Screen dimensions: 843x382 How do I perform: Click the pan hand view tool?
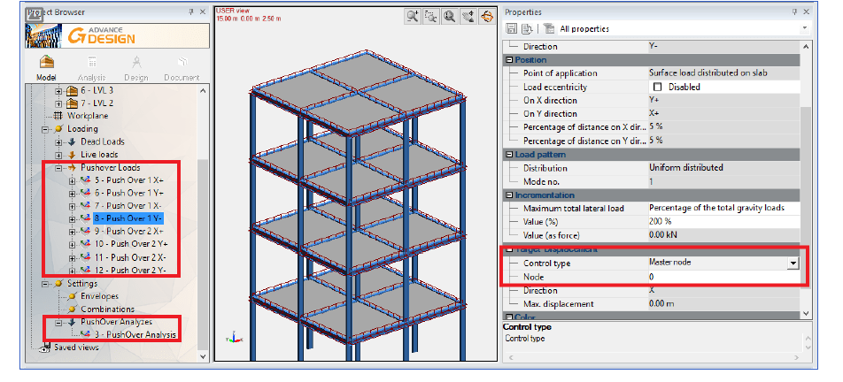coord(468,16)
